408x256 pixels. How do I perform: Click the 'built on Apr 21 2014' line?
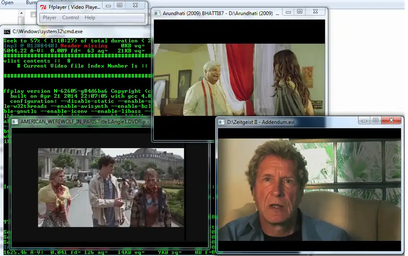[x=81, y=96]
